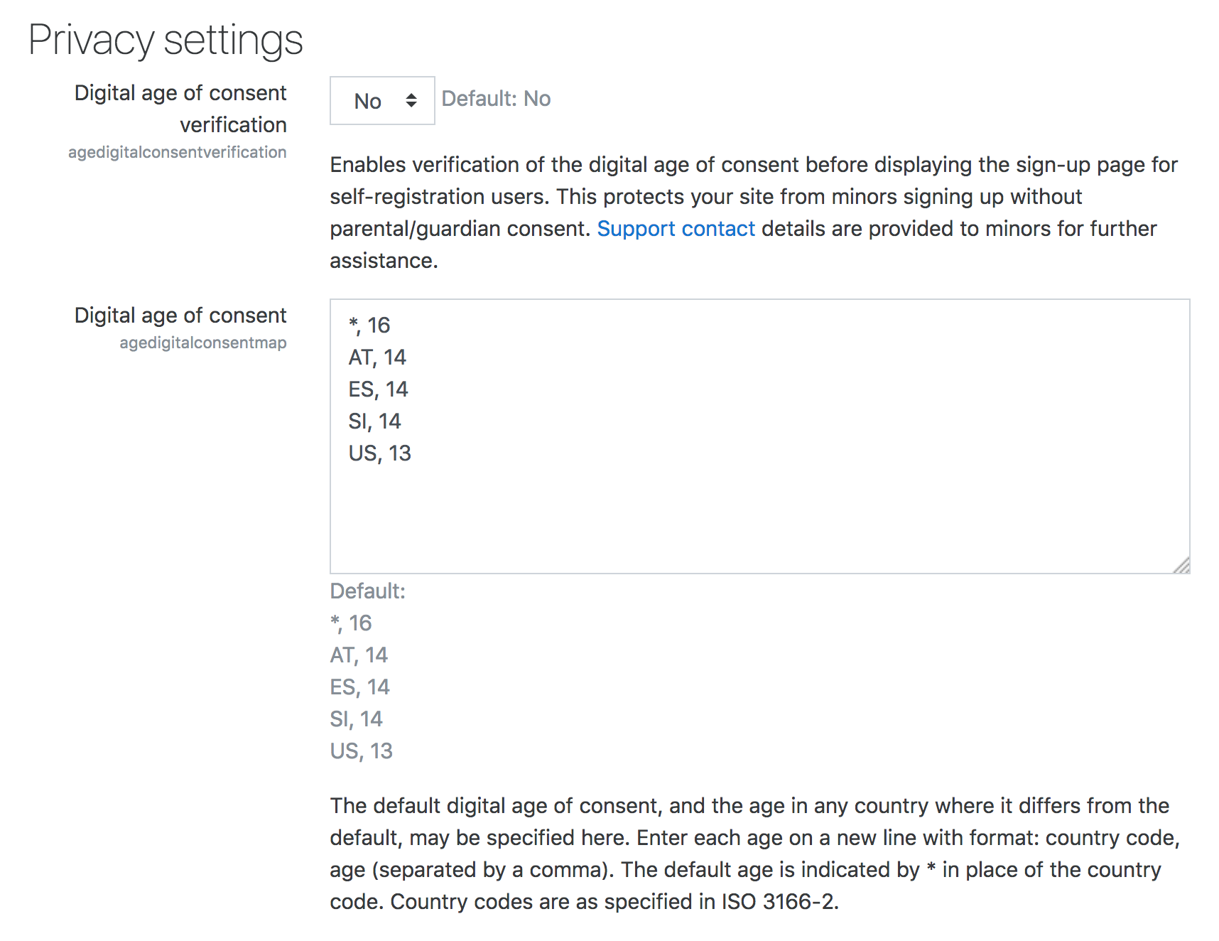Place cursor on the "ES, 14" textarea line
This screenshot has height=941, width=1219.
click(378, 389)
